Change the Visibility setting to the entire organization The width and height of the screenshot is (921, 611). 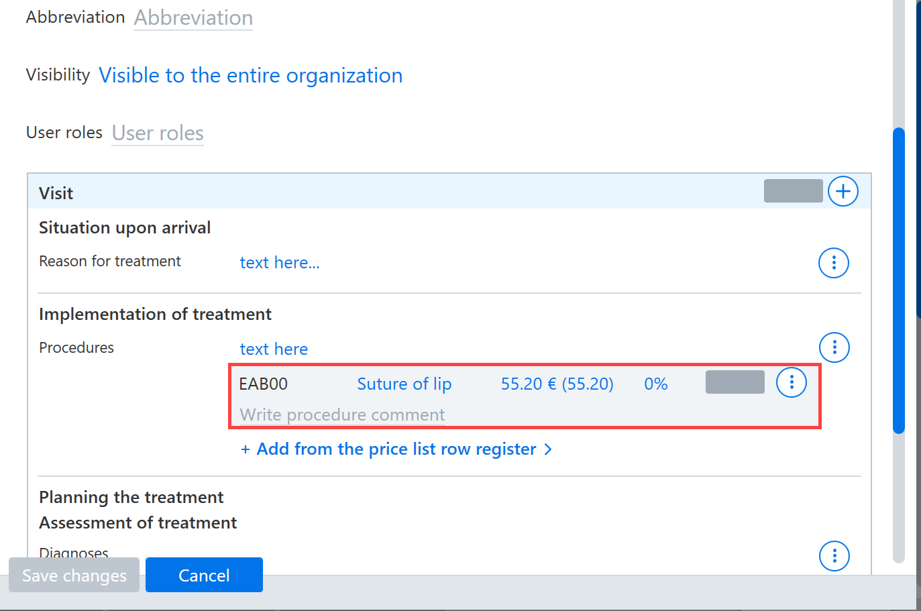tap(250, 76)
